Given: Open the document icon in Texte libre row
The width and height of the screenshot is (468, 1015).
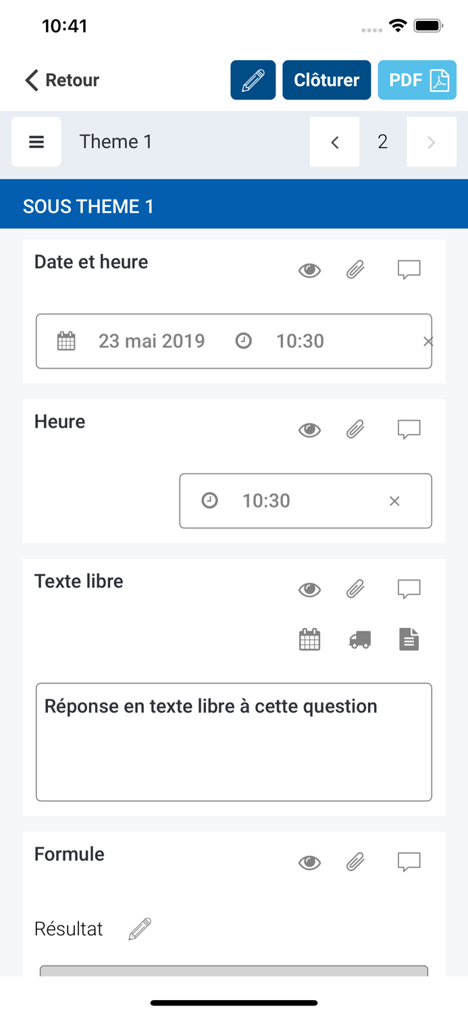Looking at the screenshot, I should click(x=409, y=638).
